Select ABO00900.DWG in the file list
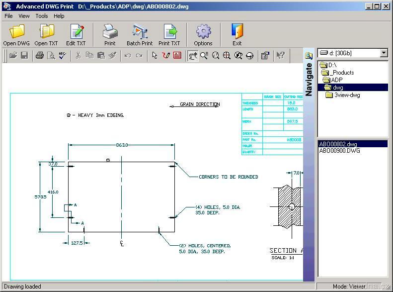The width and height of the screenshot is (393, 292). pyautogui.click(x=339, y=151)
